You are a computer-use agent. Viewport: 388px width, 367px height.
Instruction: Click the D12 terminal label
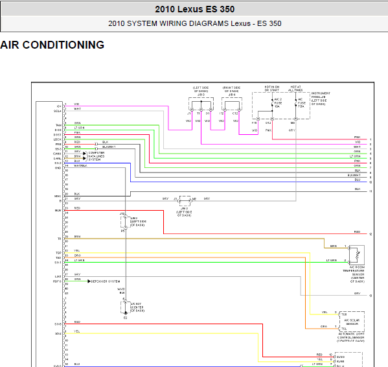268,123
